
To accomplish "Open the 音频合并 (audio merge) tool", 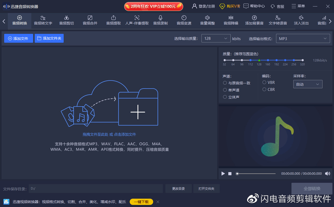I will tap(90, 21).
